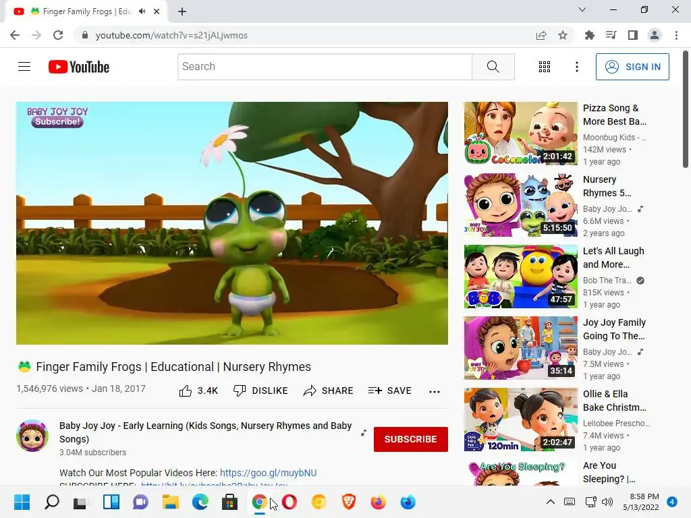Viewport: 691px width, 518px height.
Task: Mute tab via speaker icon on tab
Action: tap(142, 11)
